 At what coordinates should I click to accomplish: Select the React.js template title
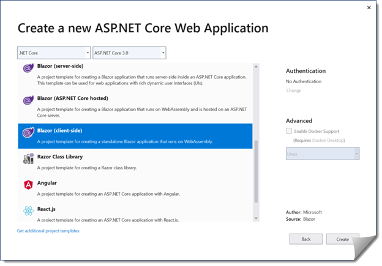click(x=47, y=209)
